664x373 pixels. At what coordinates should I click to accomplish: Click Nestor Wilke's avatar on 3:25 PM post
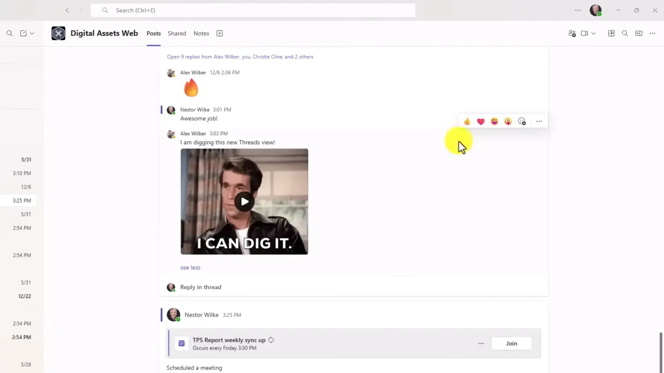173,315
